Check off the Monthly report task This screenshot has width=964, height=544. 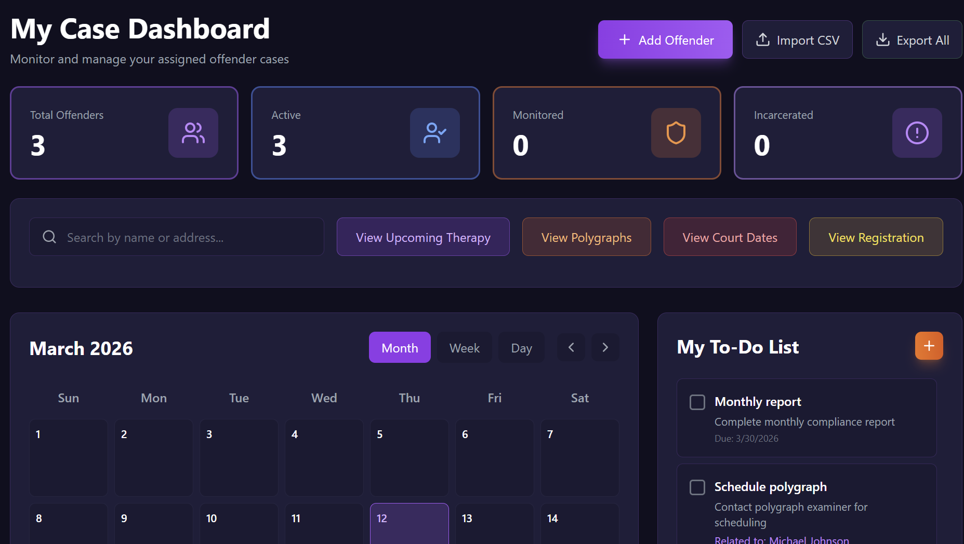(697, 402)
